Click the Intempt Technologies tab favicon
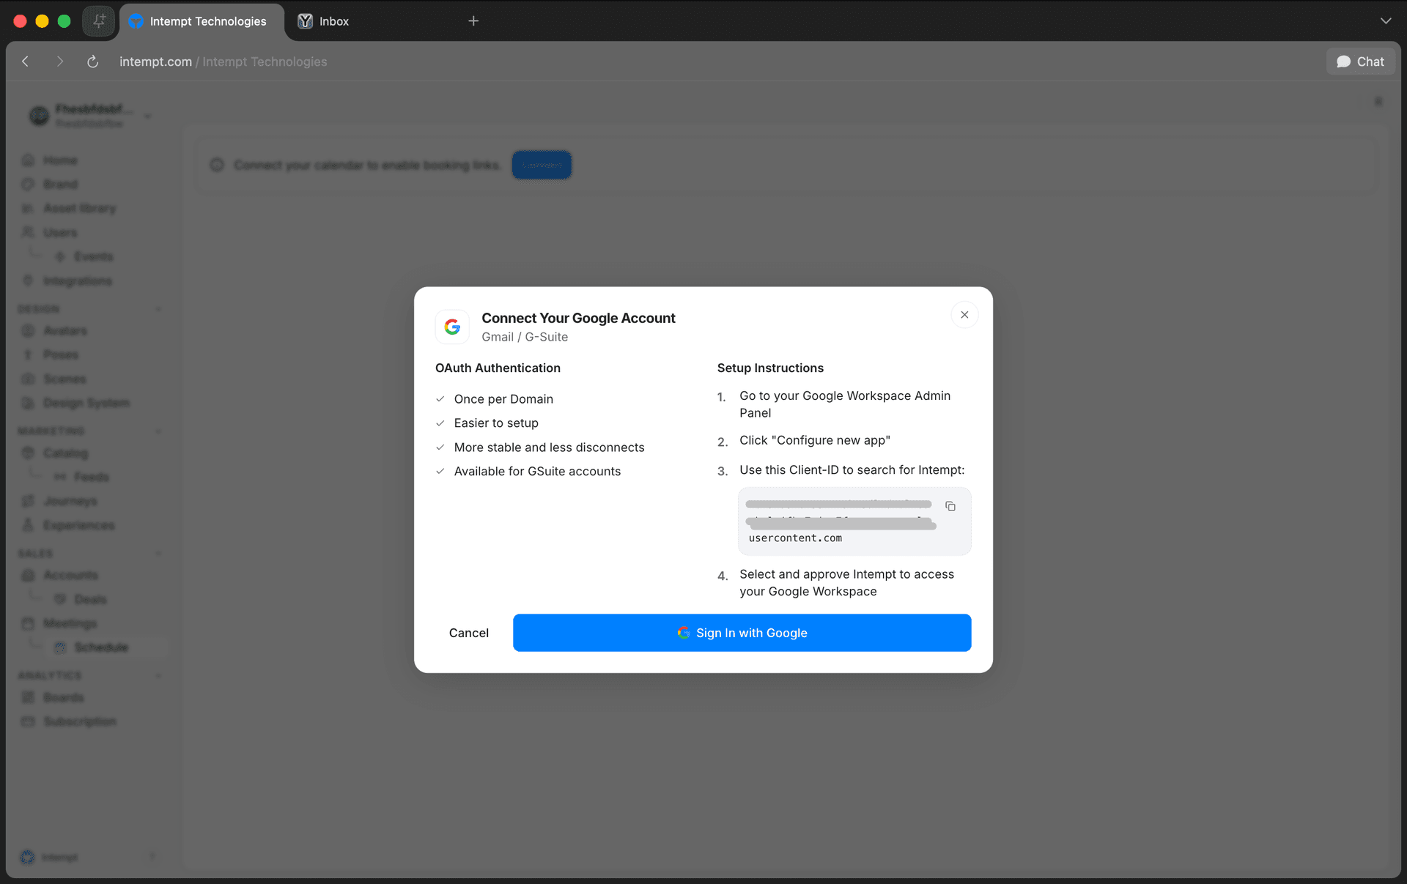The height and width of the screenshot is (884, 1407). tap(136, 21)
